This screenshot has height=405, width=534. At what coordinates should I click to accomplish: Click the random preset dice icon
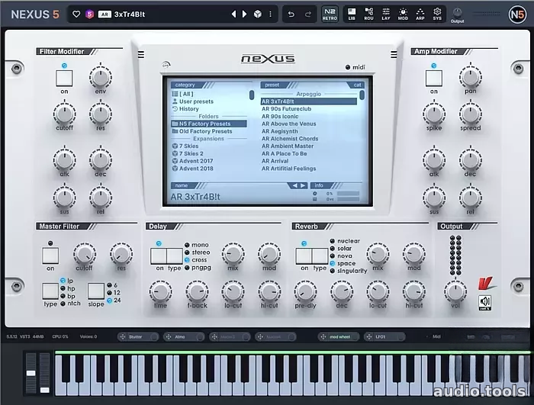[x=258, y=14]
